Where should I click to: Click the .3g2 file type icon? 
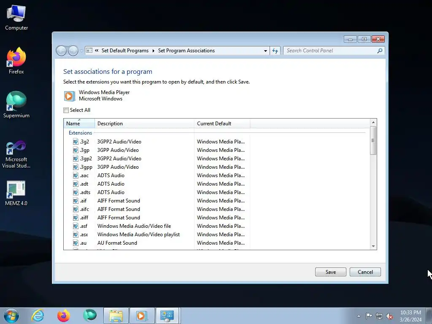[x=76, y=142]
